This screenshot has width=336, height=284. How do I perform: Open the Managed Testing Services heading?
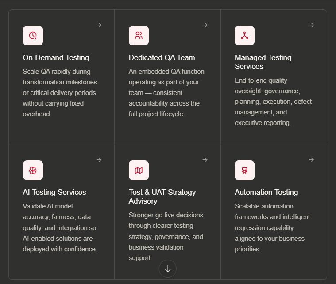(x=263, y=62)
